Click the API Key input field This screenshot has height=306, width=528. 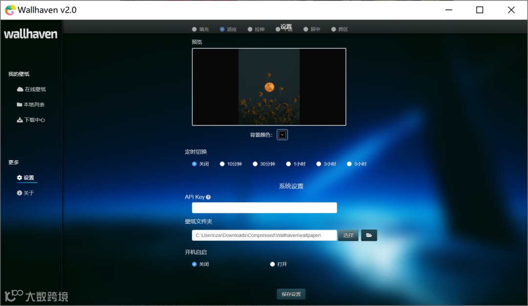pos(264,208)
